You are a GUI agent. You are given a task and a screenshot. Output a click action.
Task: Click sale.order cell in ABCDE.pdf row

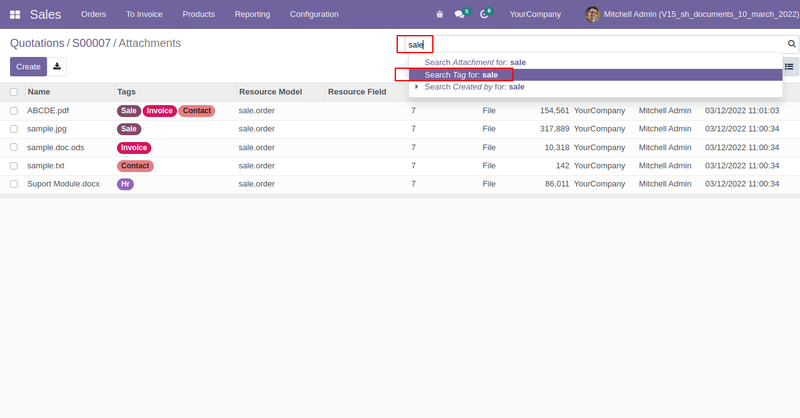click(256, 111)
